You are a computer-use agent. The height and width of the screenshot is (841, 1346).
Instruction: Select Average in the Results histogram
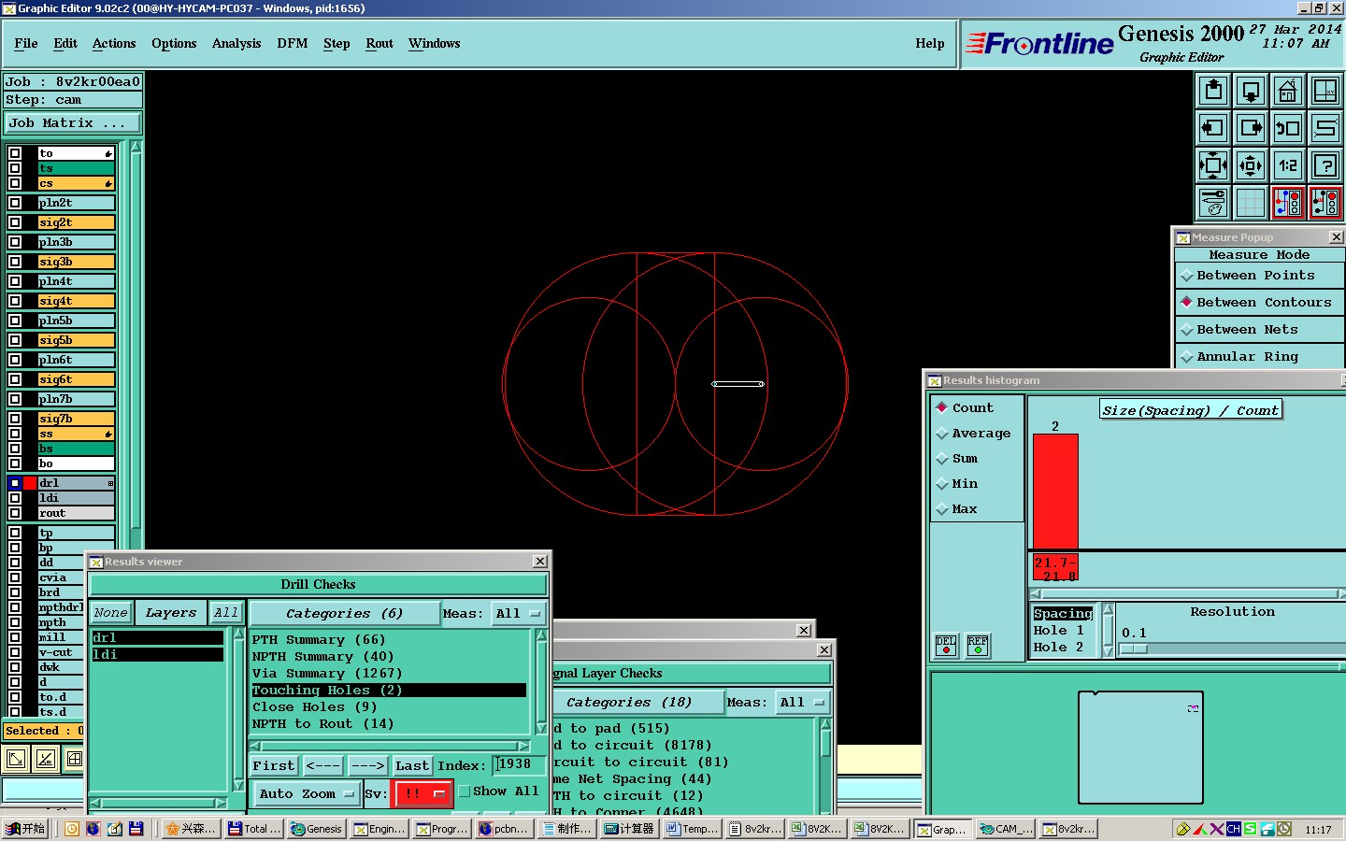pos(981,434)
